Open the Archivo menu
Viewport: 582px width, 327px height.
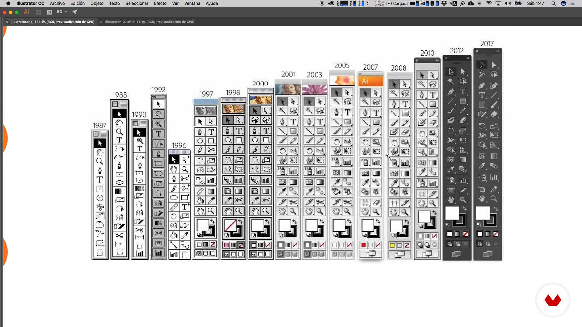(57, 3)
